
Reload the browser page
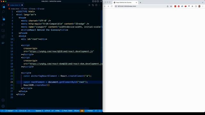click(x=112, y=6)
